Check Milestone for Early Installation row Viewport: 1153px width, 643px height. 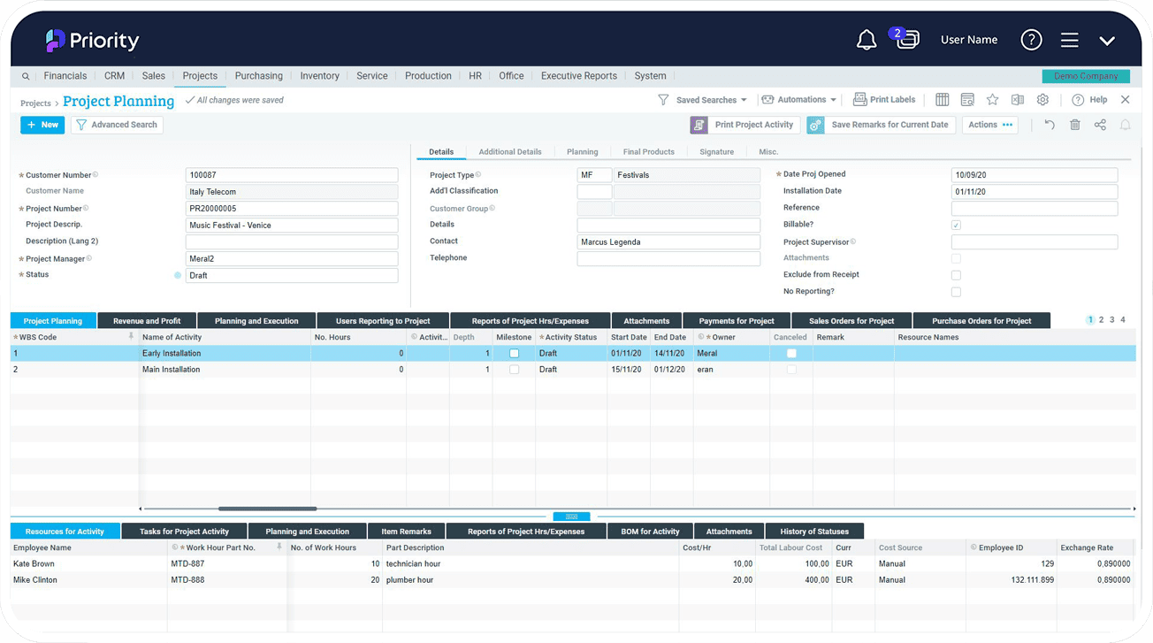[x=514, y=354]
